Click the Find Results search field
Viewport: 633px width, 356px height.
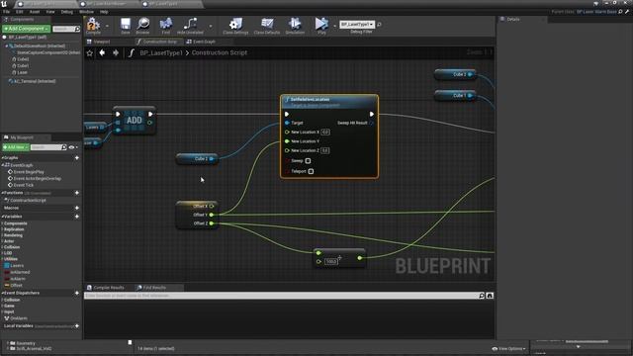pyautogui.click(x=281, y=296)
